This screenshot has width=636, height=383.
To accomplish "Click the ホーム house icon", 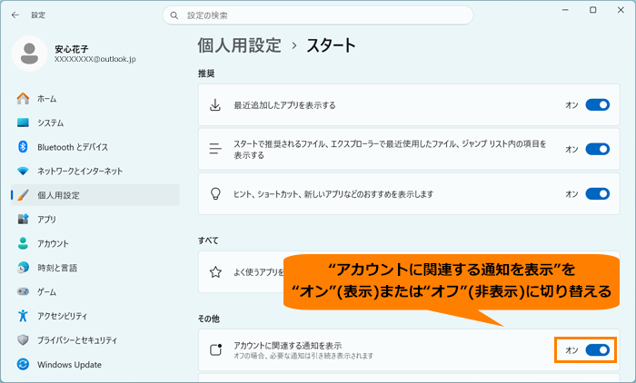I will point(23,99).
